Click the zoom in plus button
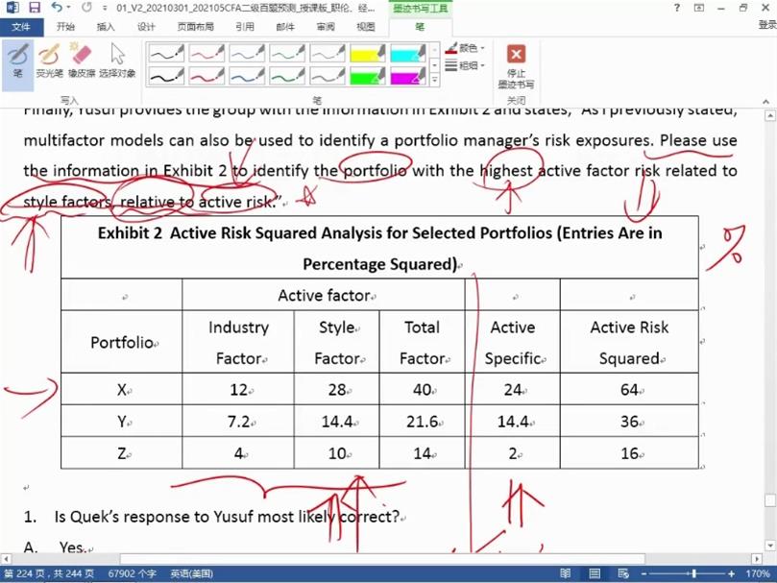 [732, 574]
